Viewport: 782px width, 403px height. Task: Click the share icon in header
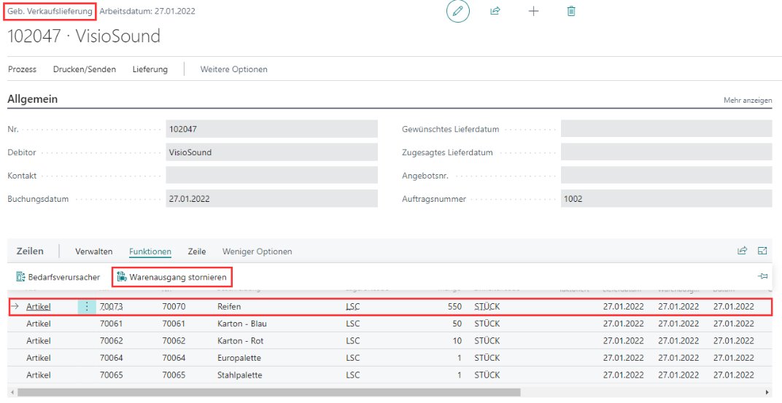(495, 12)
